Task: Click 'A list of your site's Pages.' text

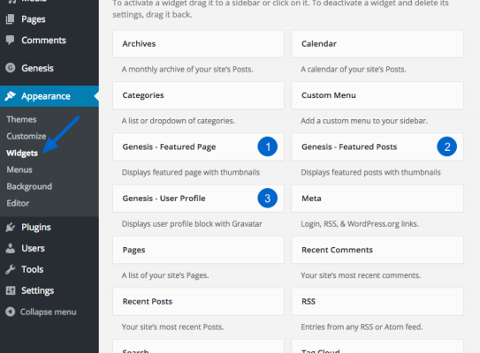Action: point(165,275)
